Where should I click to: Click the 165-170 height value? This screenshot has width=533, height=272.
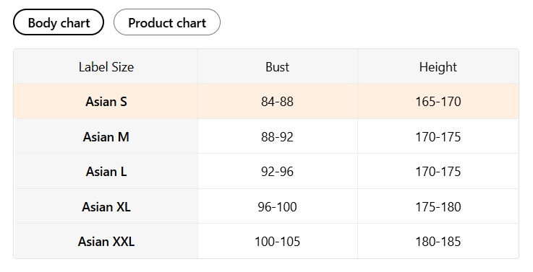tap(438, 102)
